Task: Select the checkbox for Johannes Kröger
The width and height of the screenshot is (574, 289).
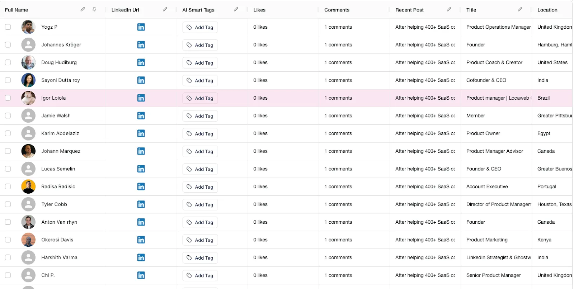Action: [8, 45]
